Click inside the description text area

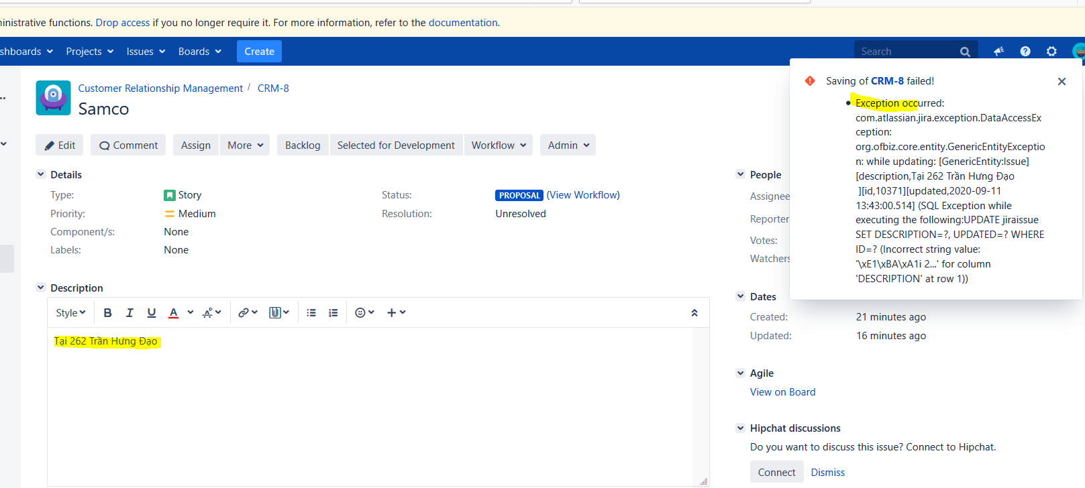(x=370, y=406)
